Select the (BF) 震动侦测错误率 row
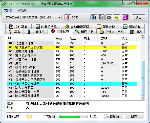 [x=72, y=55]
